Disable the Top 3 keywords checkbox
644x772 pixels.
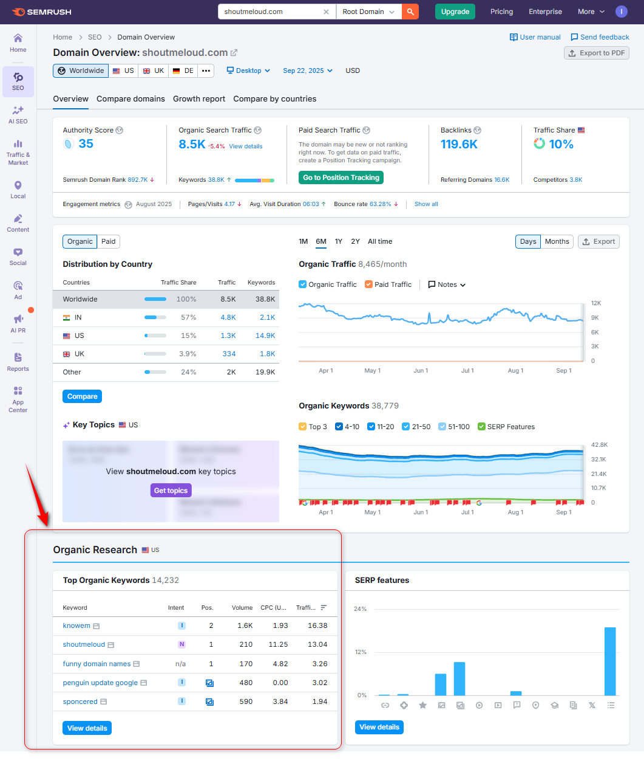tap(302, 426)
